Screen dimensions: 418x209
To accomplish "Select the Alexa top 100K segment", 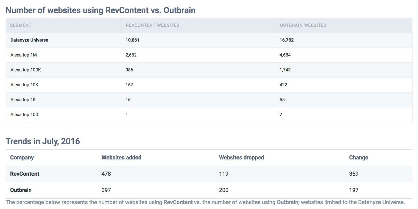I will pyautogui.click(x=26, y=70).
